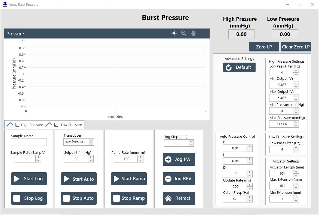Stop automatic control via Stop Auto

pyautogui.click(x=79, y=198)
